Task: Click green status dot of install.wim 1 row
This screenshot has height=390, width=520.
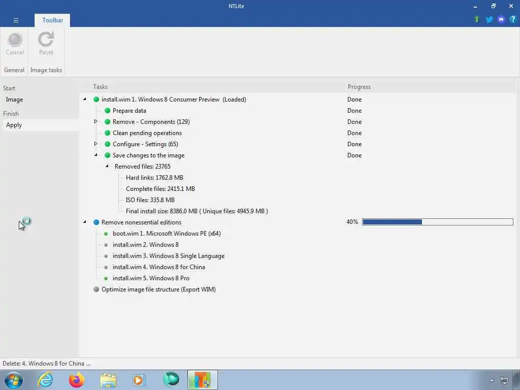Action: coord(96,100)
